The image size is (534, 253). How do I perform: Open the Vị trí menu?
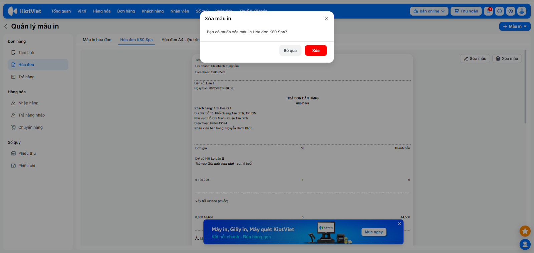pyautogui.click(x=82, y=11)
